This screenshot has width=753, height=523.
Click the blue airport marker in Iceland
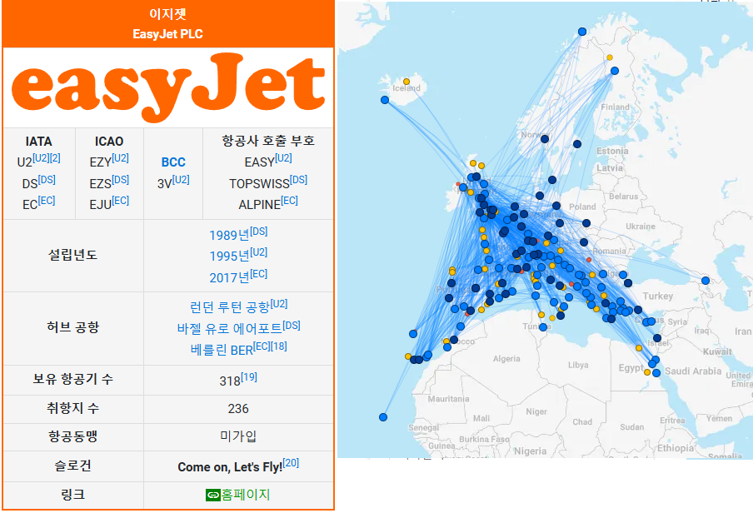(x=385, y=100)
